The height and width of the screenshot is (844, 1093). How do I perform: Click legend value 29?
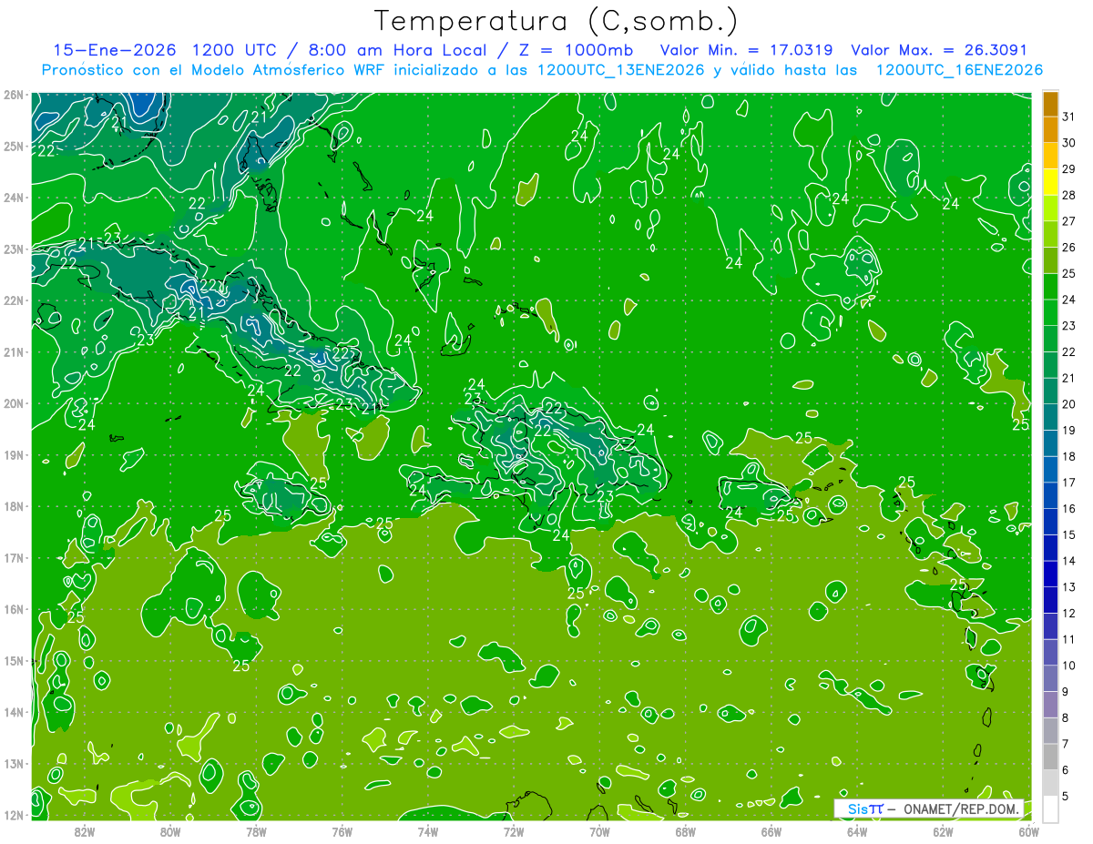click(x=1069, y=168)
